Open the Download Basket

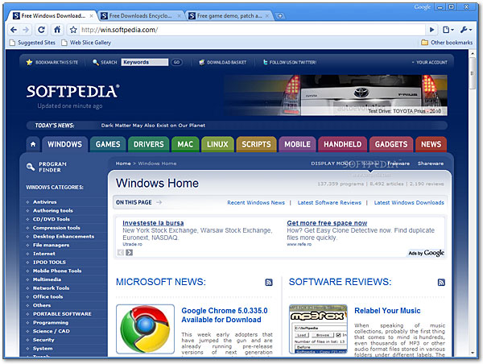(x=223, y=62)
